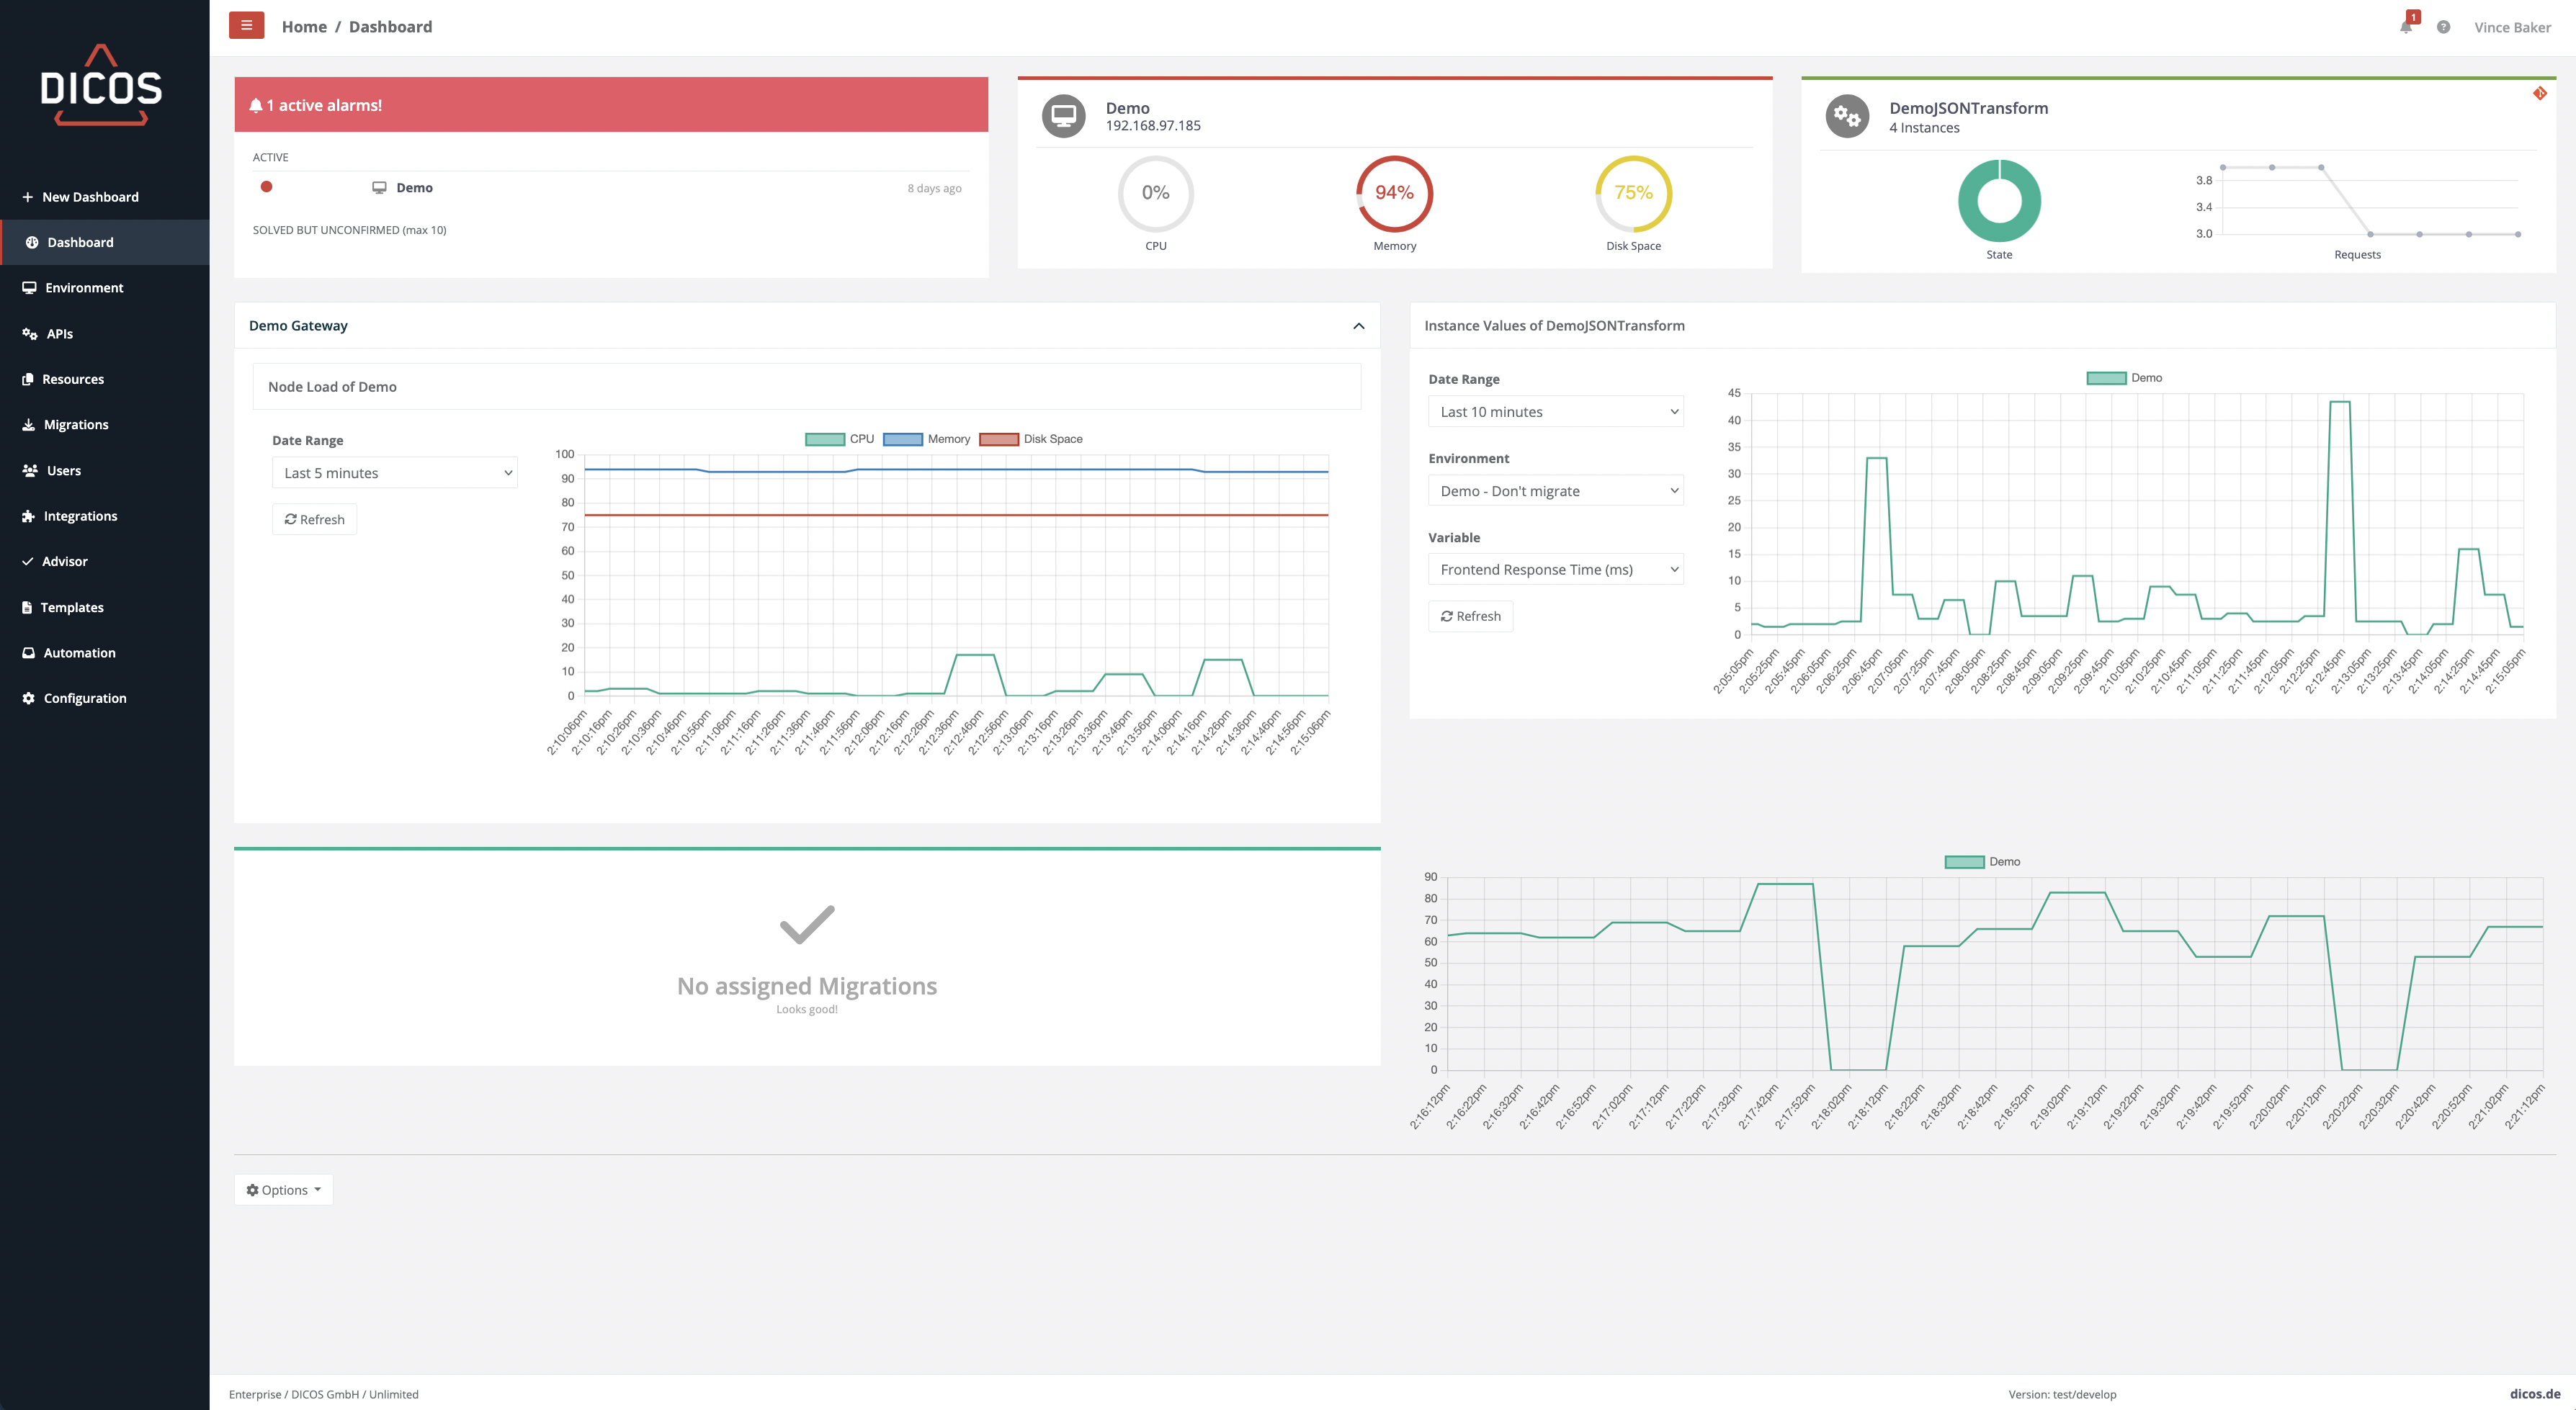Open the Migrations section

[76, 424]
